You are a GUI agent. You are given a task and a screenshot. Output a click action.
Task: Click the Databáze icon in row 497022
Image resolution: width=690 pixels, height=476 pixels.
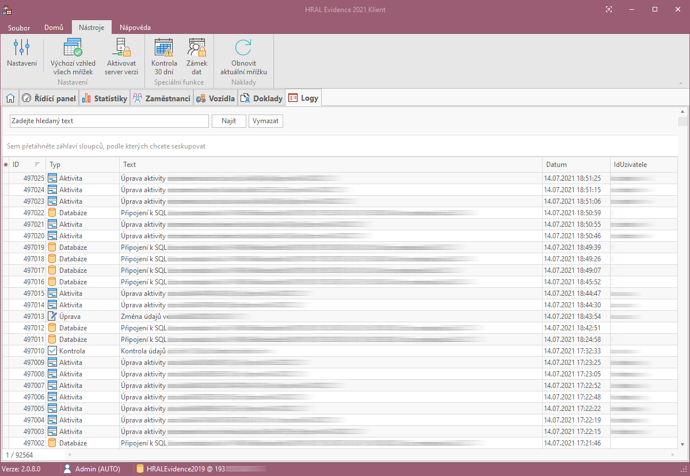click(x=52, y=212)
